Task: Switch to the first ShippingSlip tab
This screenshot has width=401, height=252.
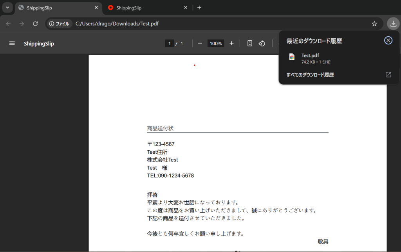Action: 55,8
